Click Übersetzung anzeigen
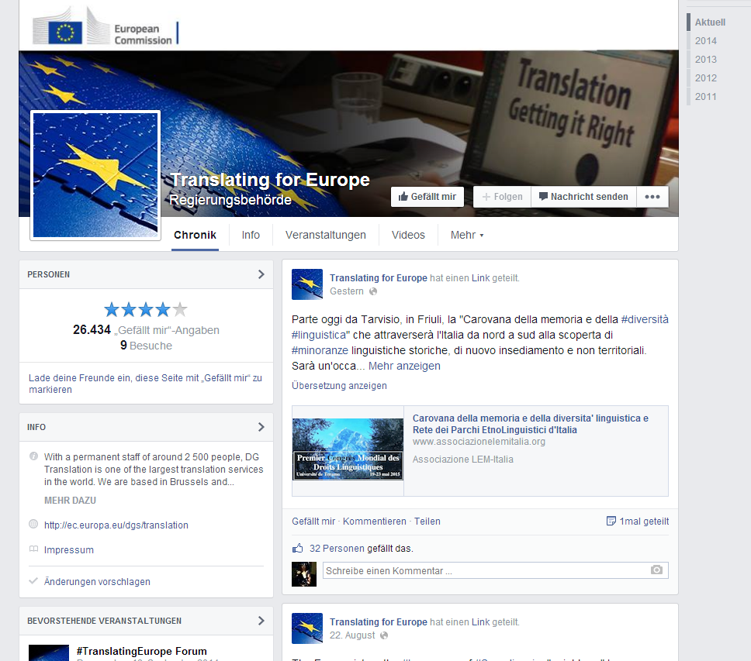Viewport: 751px width, 661px height. (x=339, y=385)
